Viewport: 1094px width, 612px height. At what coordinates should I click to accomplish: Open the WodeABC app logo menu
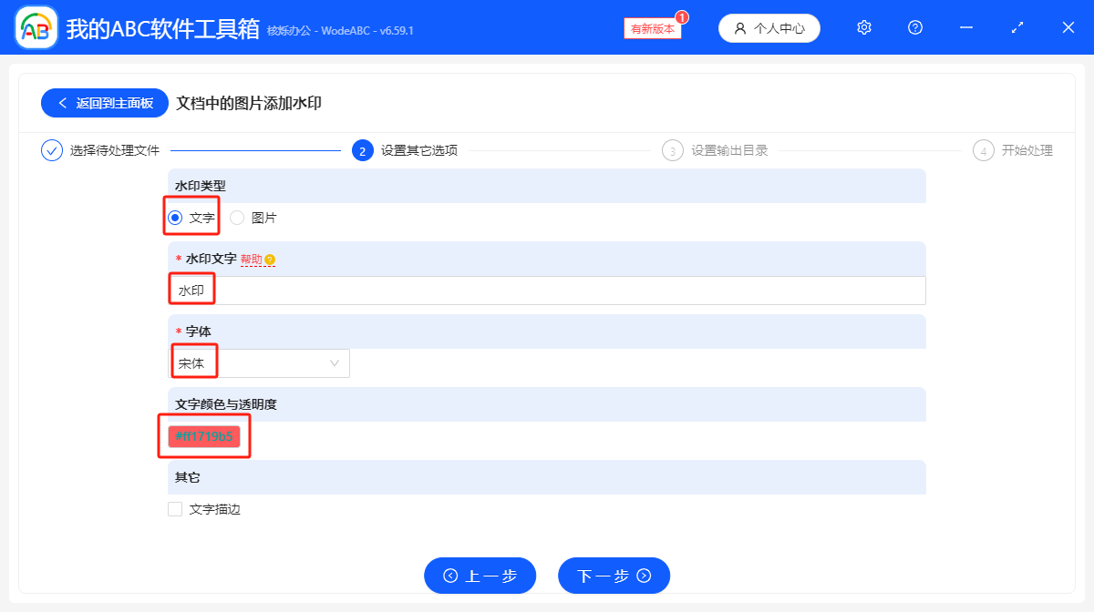point(35,27)
